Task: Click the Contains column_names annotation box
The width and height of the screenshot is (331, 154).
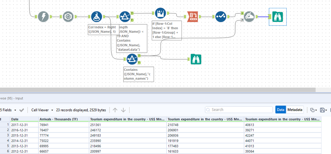Action: [139, 74]
